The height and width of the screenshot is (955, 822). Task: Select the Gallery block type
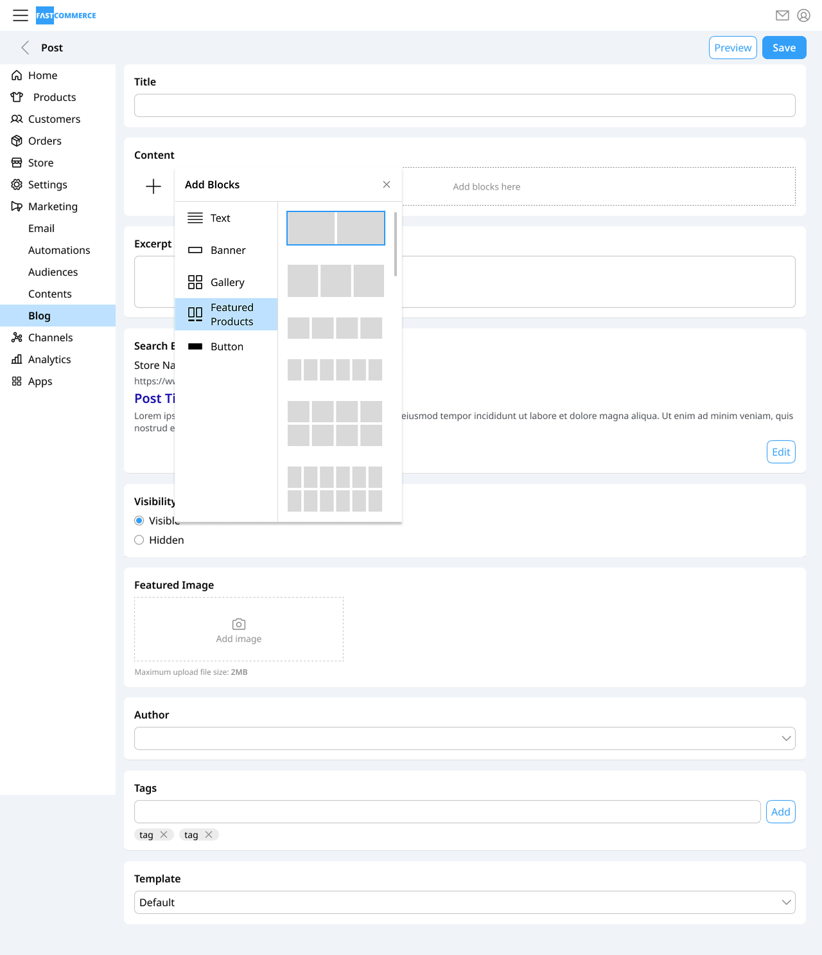click(226, 282)
